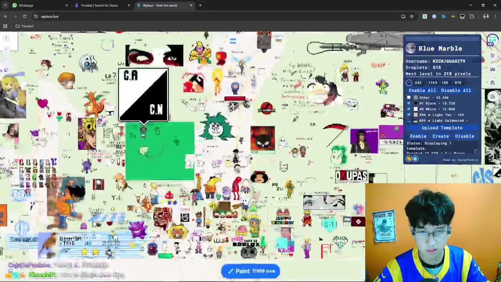
Task: Open the Facultad bookmarks folder
Action: click(x=24, y=26)
